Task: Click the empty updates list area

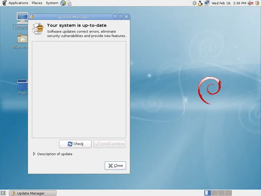Action: pyautogui.click(x=79, y=90)
